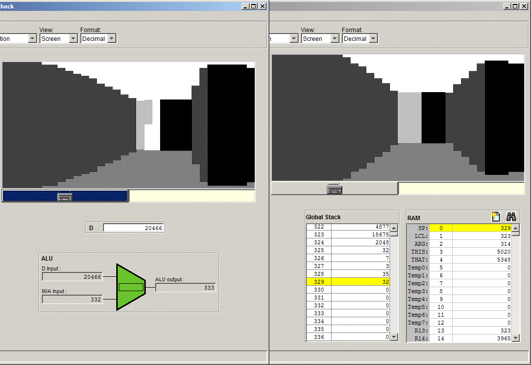Viewport: 531px width, 365px height.
Task: Click the clear RAM page icon
Action: [496, 217]
